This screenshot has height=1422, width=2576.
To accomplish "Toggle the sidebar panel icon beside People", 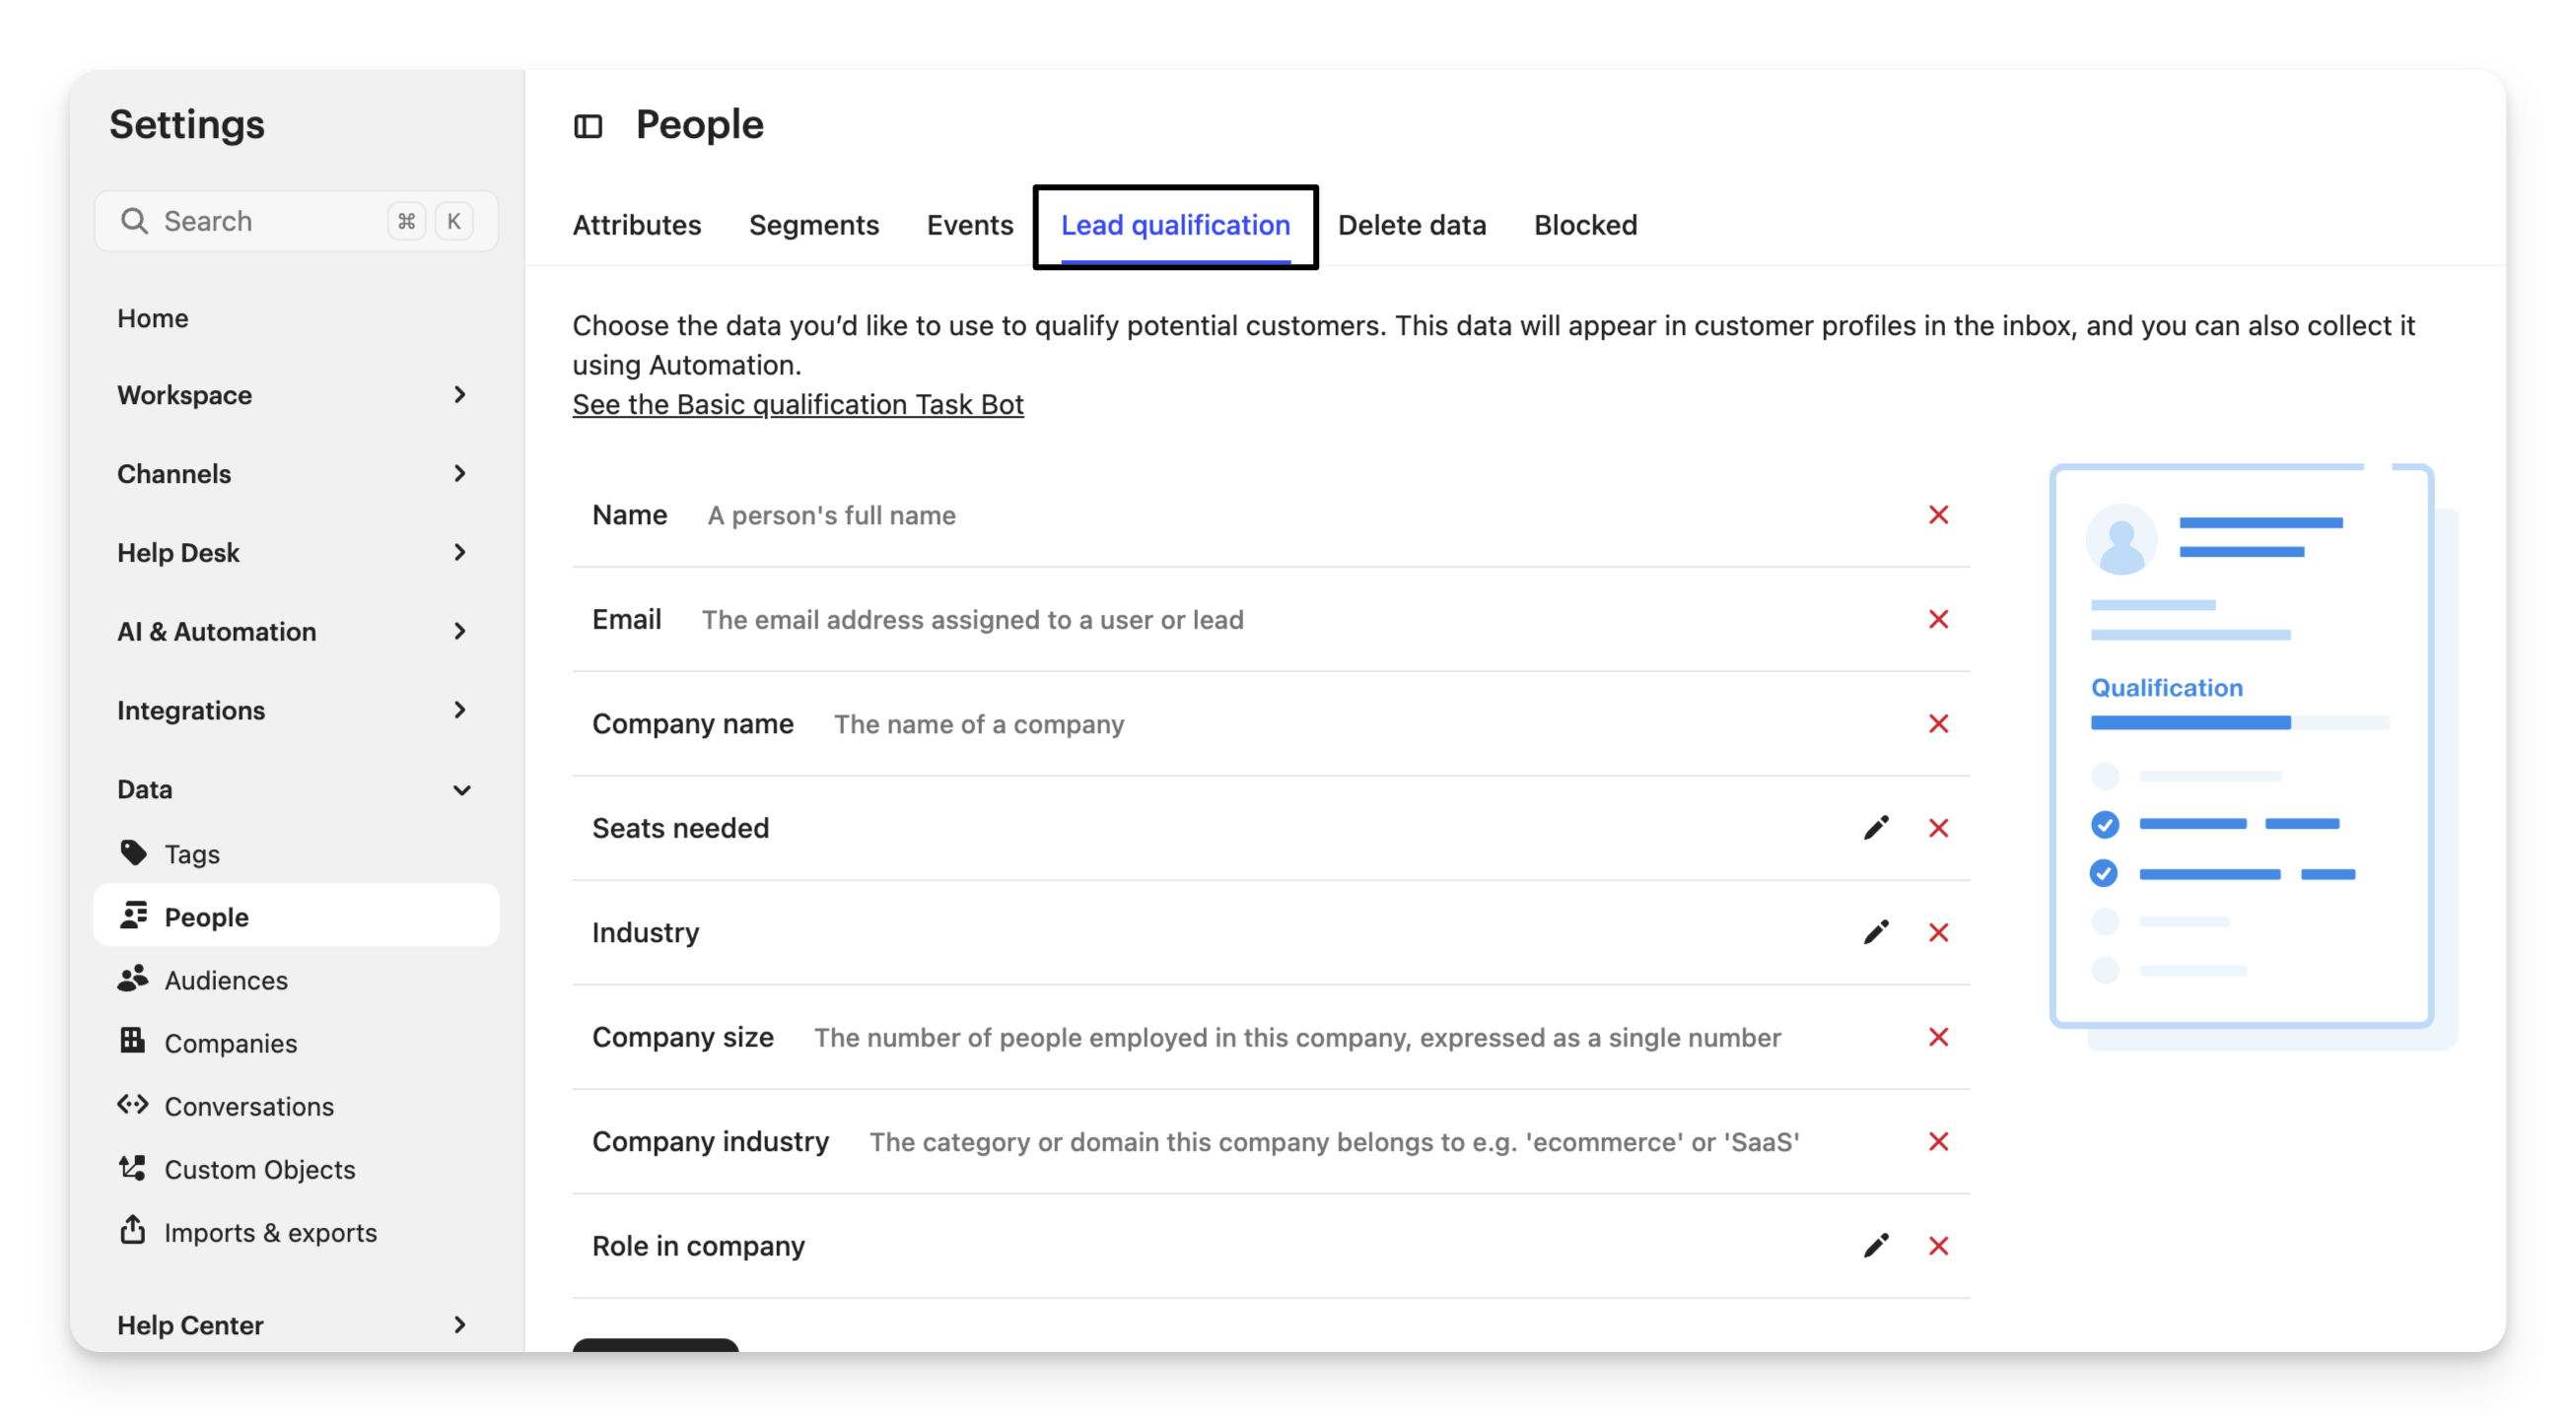I will pyautogui.click(x=588, y=126).
